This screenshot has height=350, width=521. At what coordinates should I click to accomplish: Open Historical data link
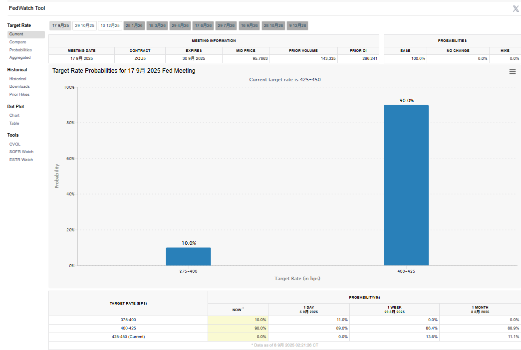(17, 79)
